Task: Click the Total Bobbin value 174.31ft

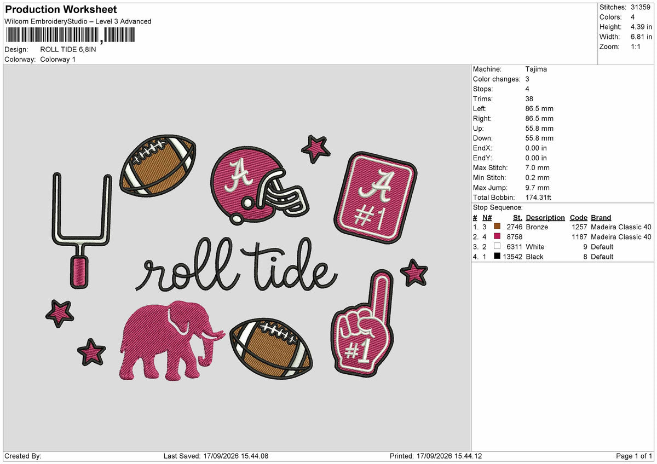Action: 539,197
